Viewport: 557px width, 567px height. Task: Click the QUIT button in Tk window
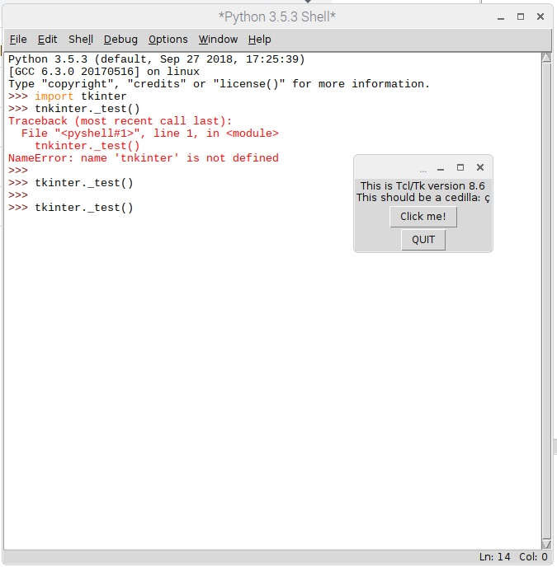point(423,240)
